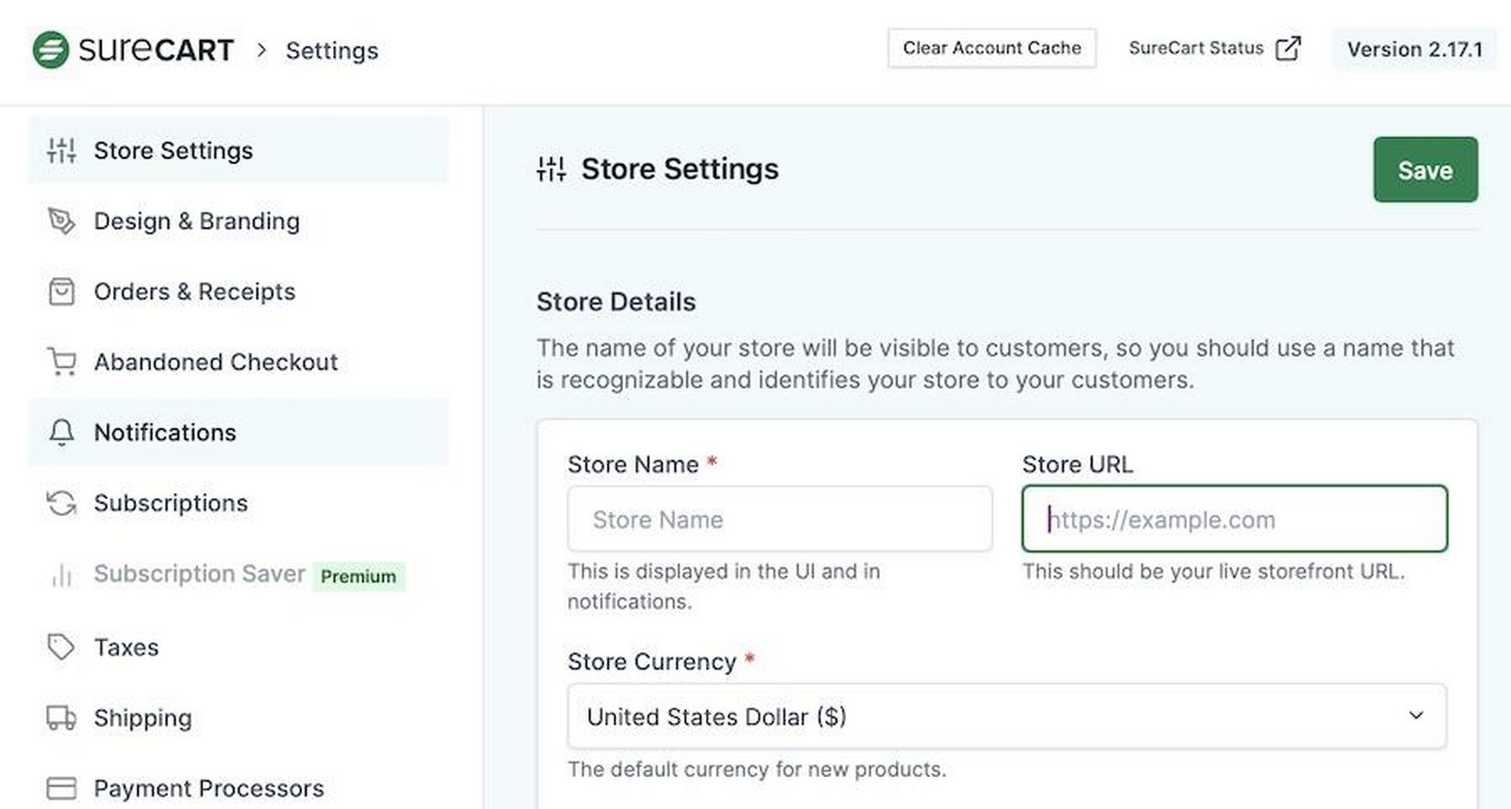Click the sliders icon beside Store Settings heading

click(x=551, y=169)
